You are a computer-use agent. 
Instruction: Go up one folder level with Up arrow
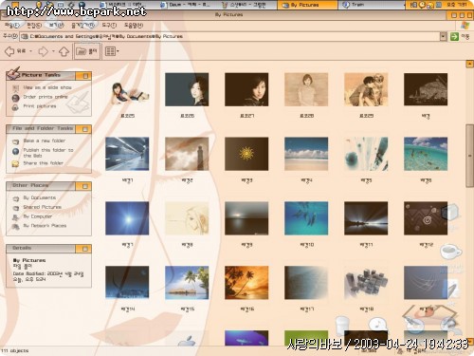(x=64, y=51)
